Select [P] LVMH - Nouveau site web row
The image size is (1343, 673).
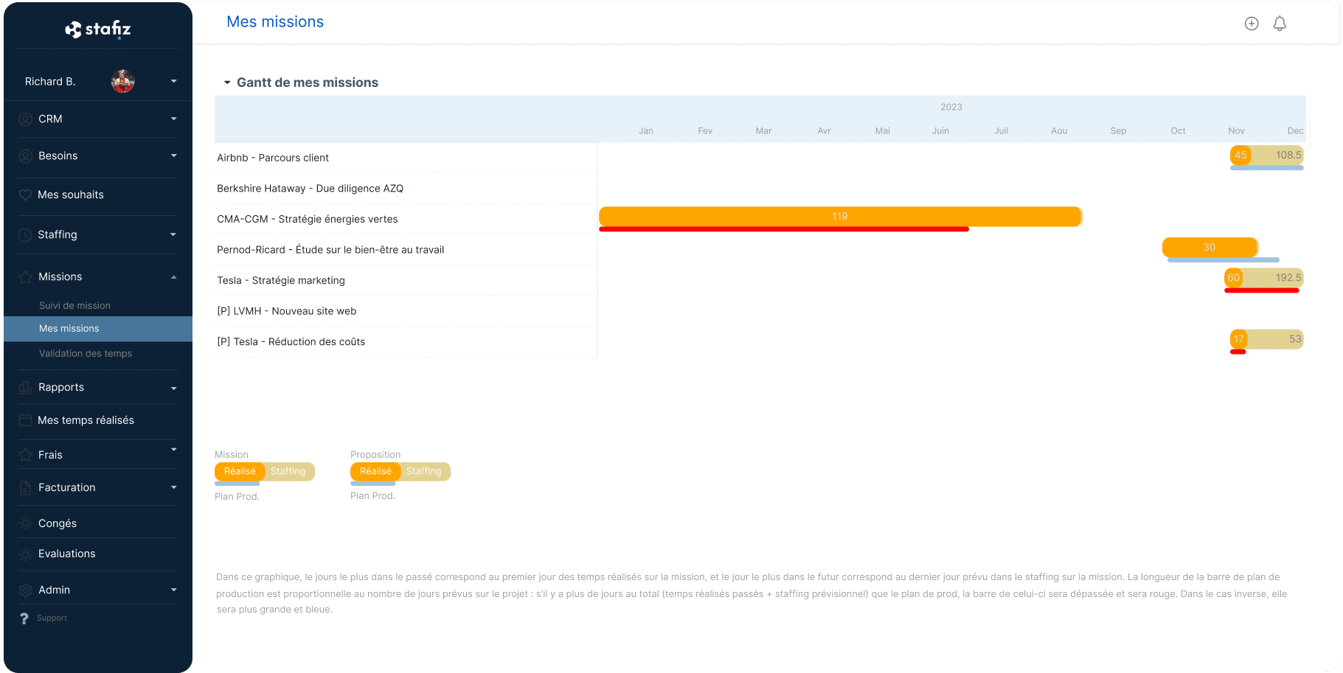(x=406, y=311)
